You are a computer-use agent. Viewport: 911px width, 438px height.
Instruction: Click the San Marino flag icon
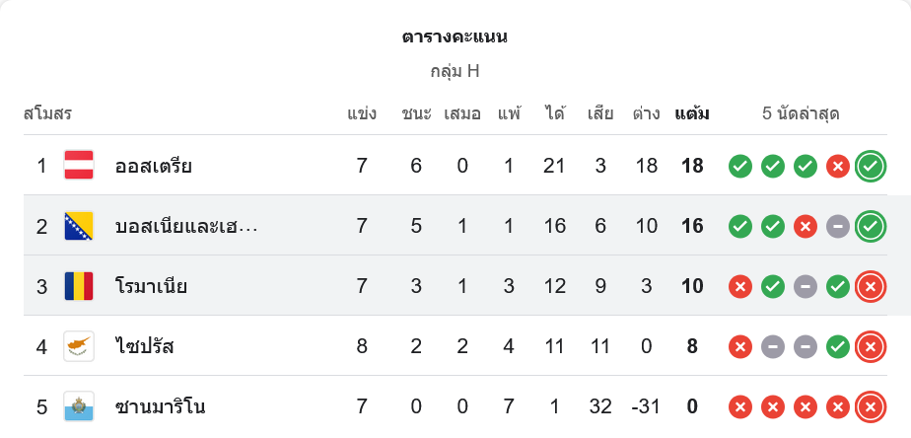point(79,406)
